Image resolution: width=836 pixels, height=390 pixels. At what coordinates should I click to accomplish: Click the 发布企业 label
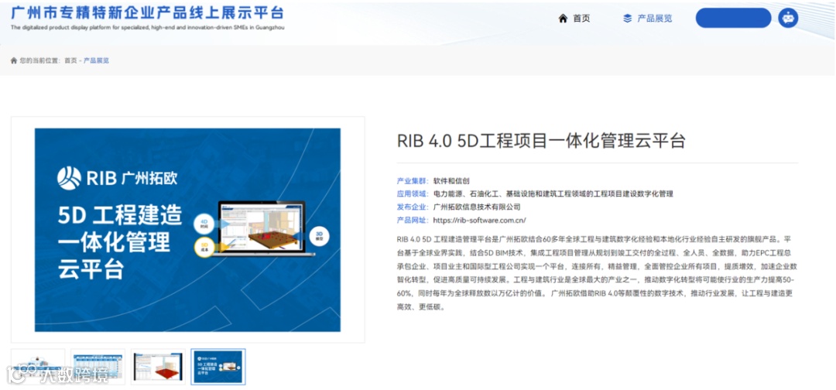pyautogui.click(x=413, y=207)
